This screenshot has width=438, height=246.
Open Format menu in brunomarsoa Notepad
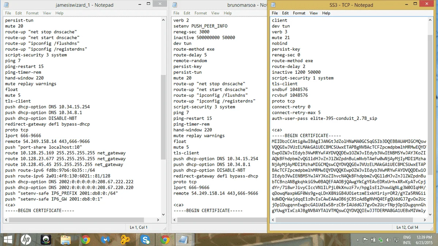201,13
